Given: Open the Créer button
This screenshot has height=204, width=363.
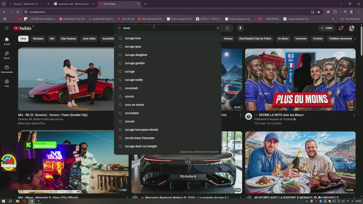Looking at the screenshot, I should click(x=326, y=28).
